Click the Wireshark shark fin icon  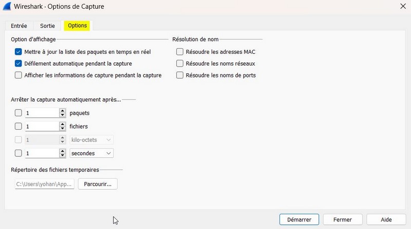[7, 6]
